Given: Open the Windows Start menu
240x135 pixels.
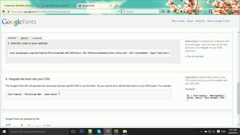Looking at the screenshot, I should 4,132.
